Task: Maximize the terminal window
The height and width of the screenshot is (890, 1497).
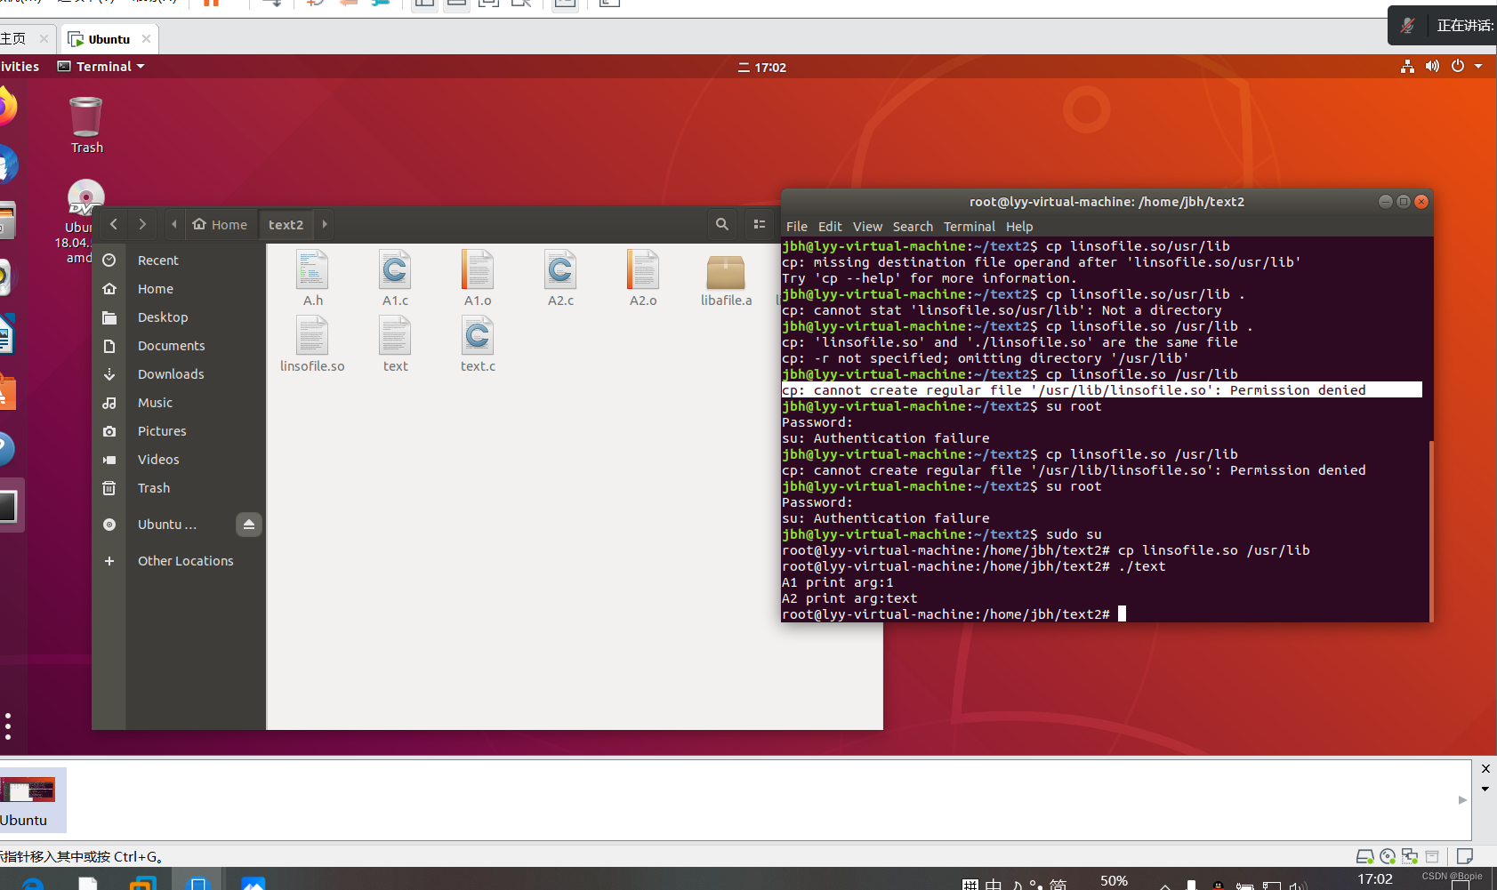Action: pyautogui.click(x=1404, y=202)
